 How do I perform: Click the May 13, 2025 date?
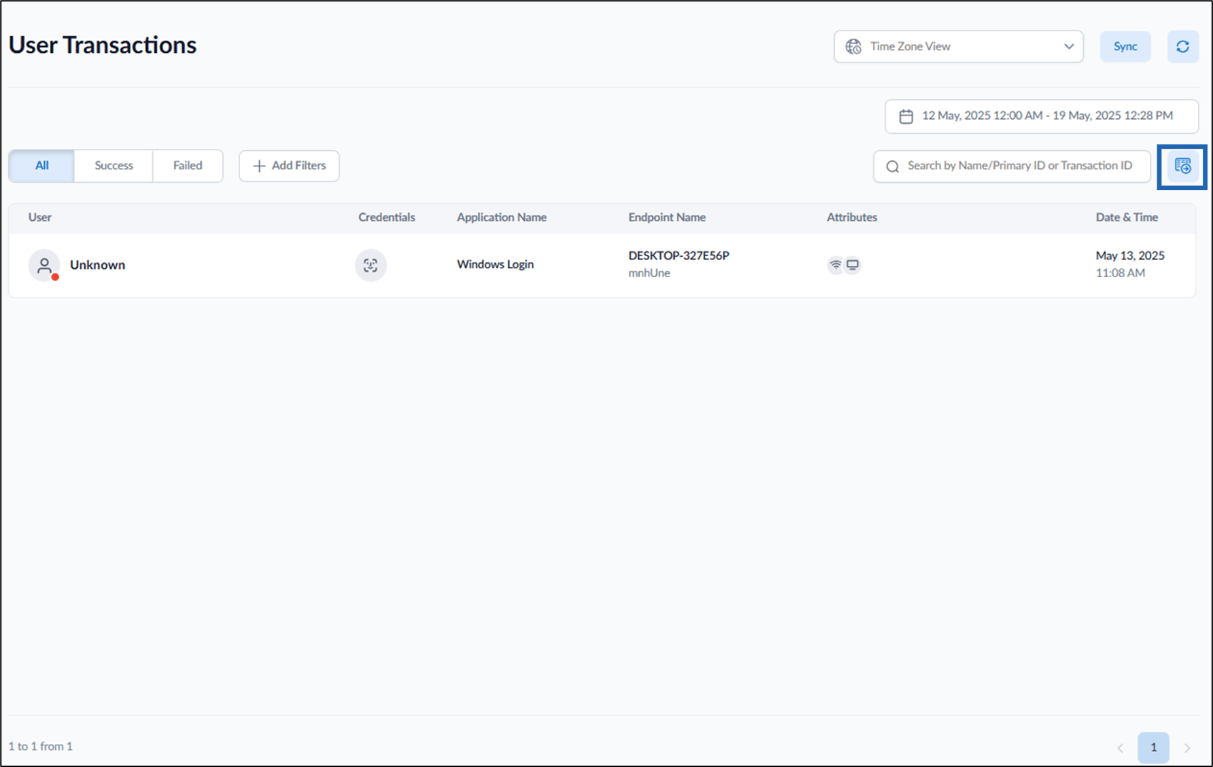(1130, 255)
